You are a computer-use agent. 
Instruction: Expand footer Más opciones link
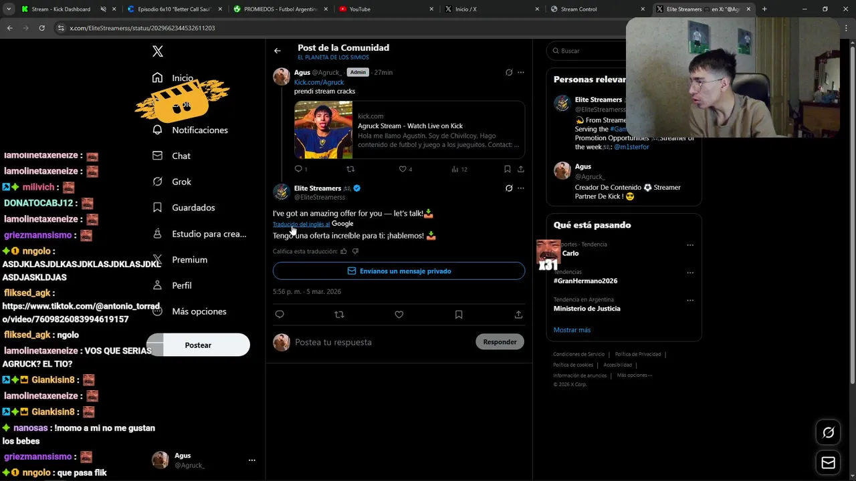(634, 375)
